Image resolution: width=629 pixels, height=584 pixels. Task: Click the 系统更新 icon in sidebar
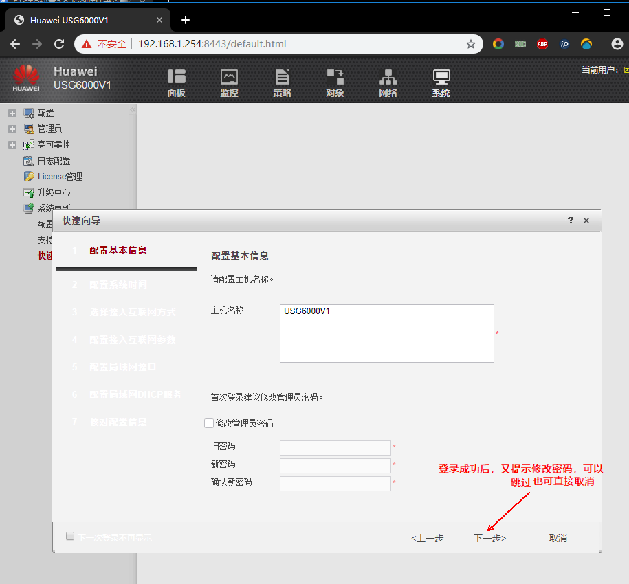point(28,207)
